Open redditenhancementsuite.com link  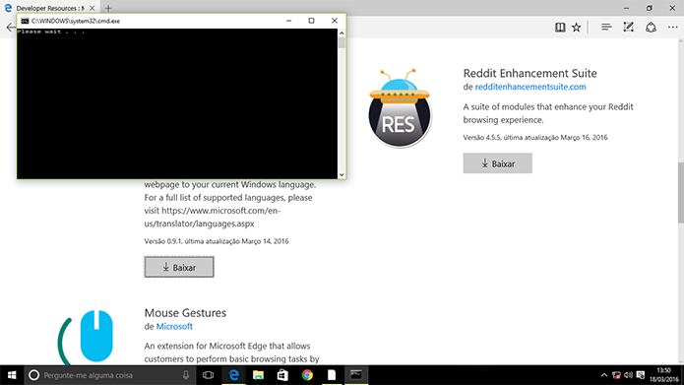click(530, 87)
